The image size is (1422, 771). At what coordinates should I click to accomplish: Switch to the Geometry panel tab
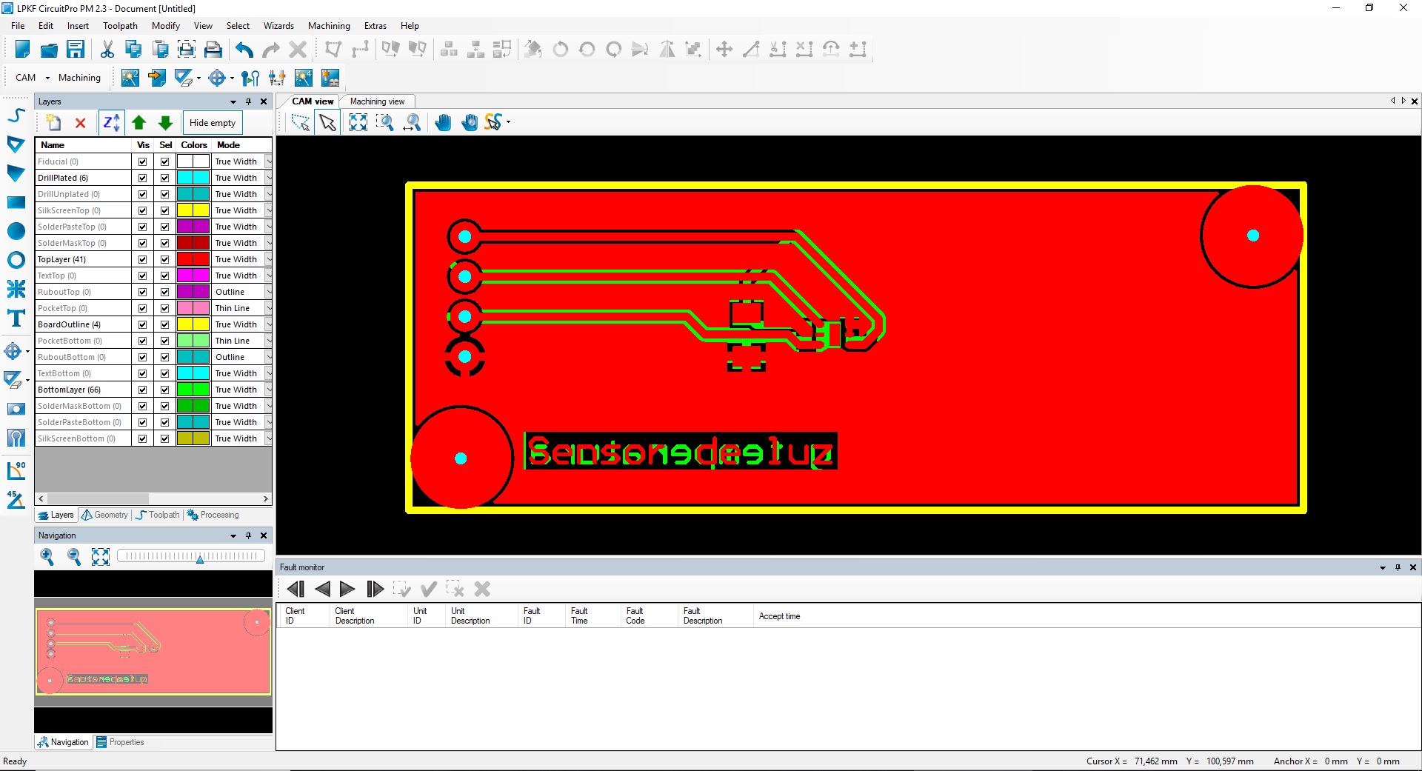click(x=105, y=515)
